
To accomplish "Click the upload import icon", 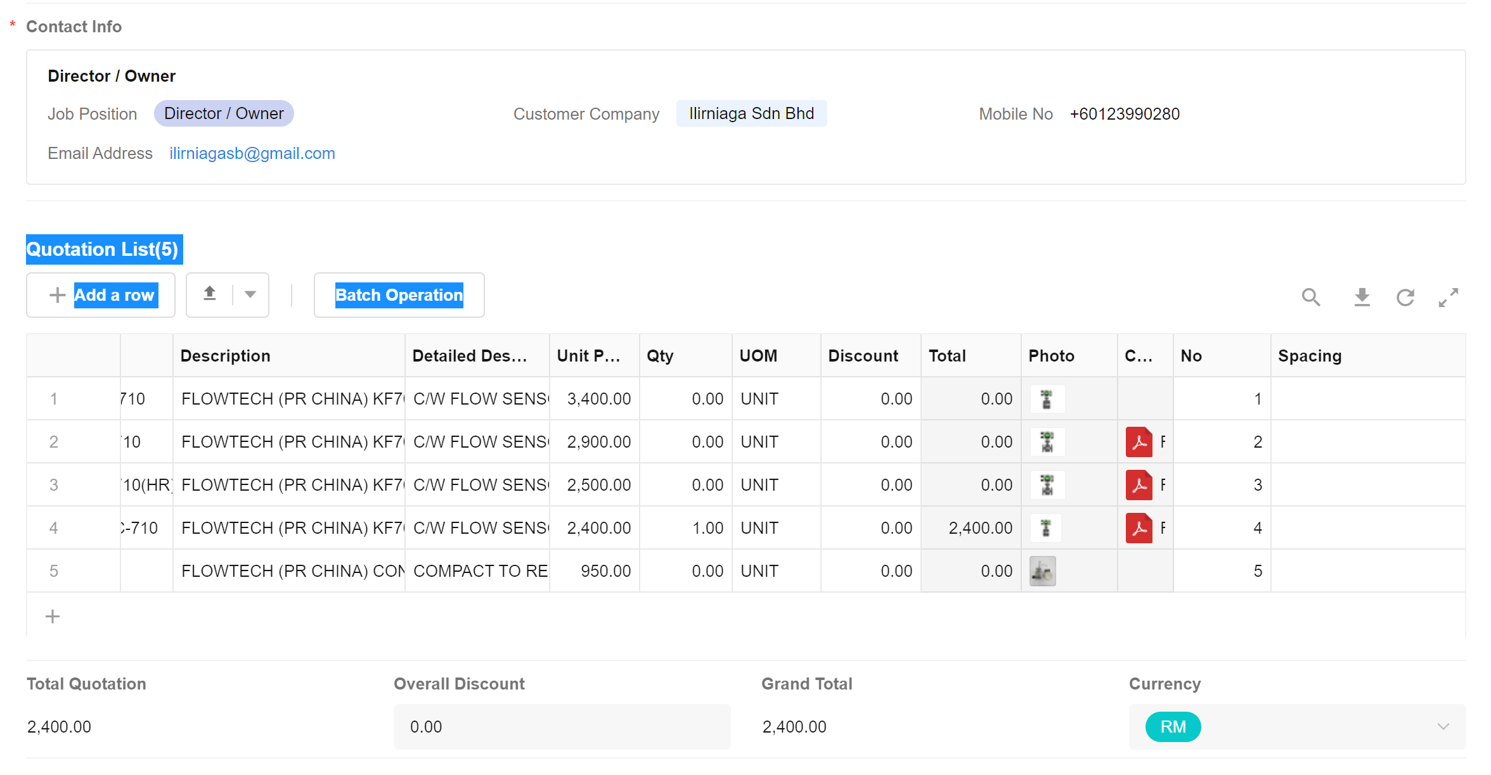I will [x=210, y=294].
